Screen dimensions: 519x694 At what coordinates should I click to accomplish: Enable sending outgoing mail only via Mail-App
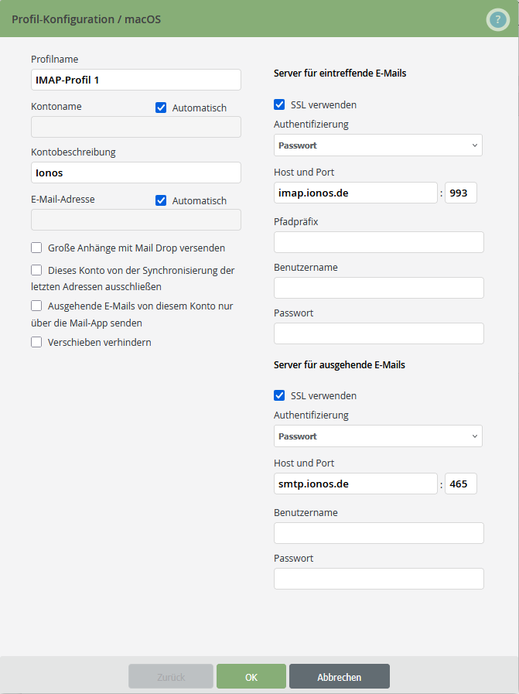pos(36,306)
